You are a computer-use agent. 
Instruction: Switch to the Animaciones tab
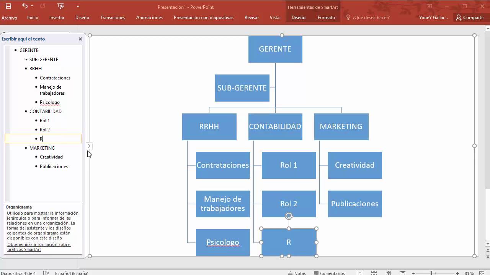pos(149,18)
